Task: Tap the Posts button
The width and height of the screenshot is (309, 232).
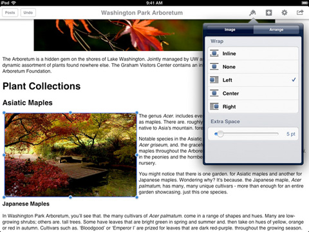Action: click(x=10, y=13)
